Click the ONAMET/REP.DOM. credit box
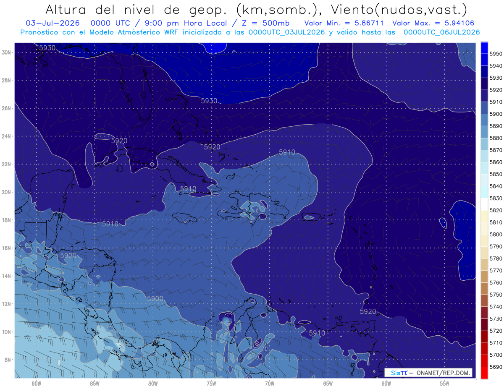Screen dimensions: 504x389 (428, 373)
